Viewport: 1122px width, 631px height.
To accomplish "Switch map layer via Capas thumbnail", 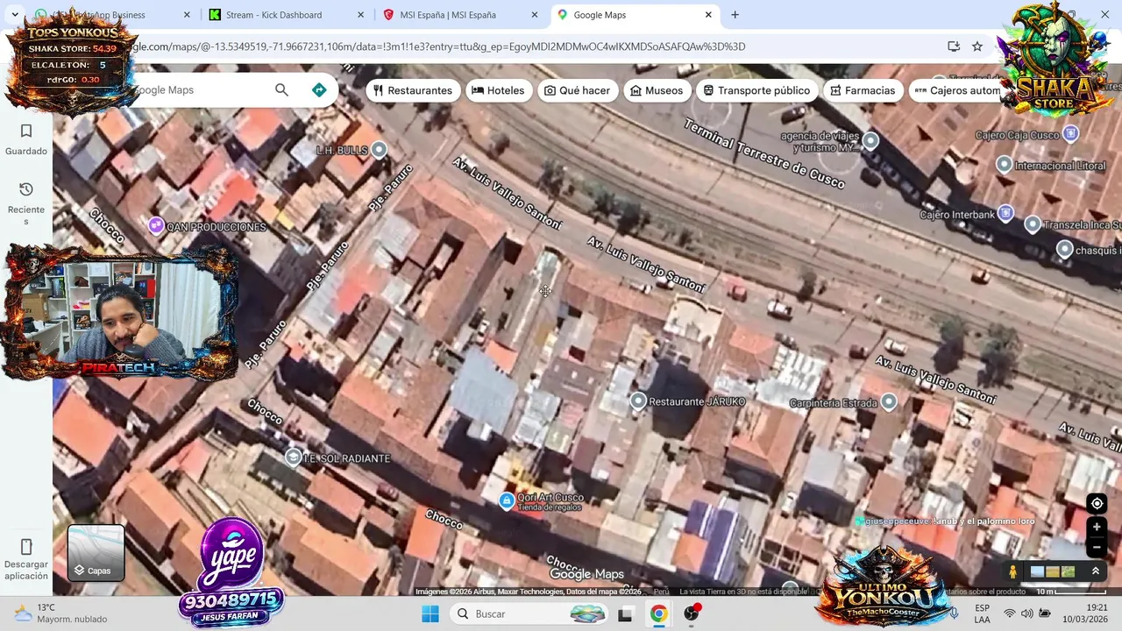I will (x=96, y=553).
